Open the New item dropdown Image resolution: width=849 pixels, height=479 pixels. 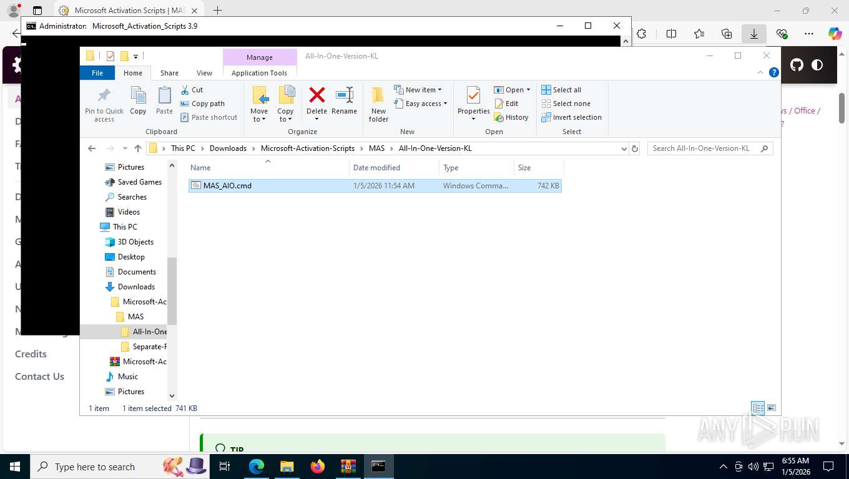click(x=418, y=90)
